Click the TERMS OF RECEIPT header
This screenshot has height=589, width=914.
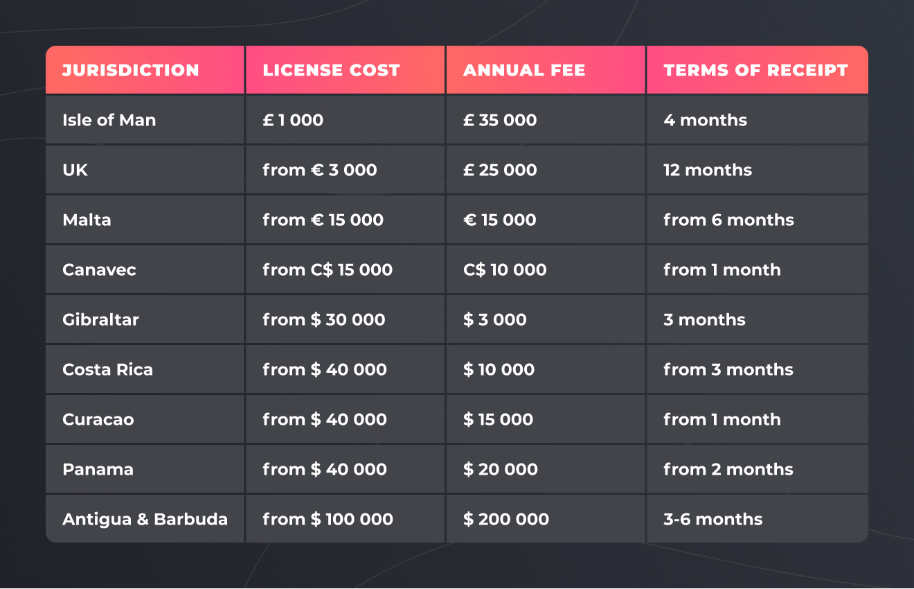click(x=758, y=70)
